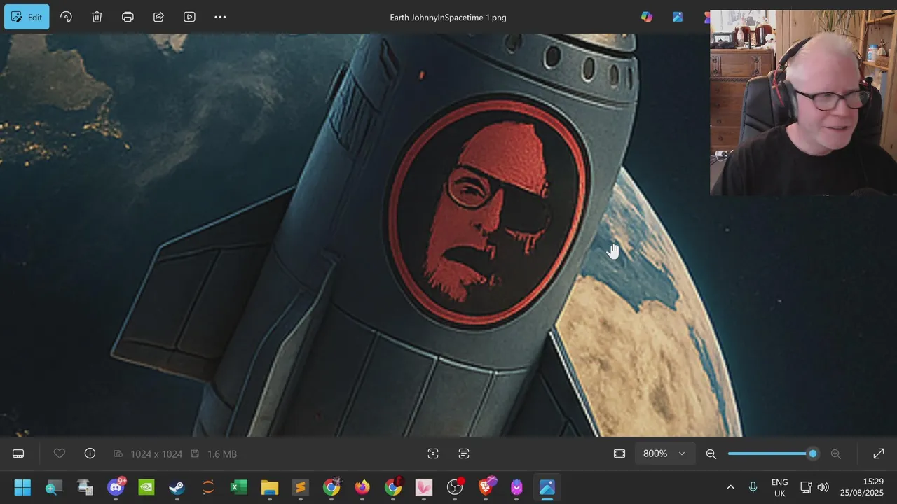Open the Windows Start menu

(22, 487)
